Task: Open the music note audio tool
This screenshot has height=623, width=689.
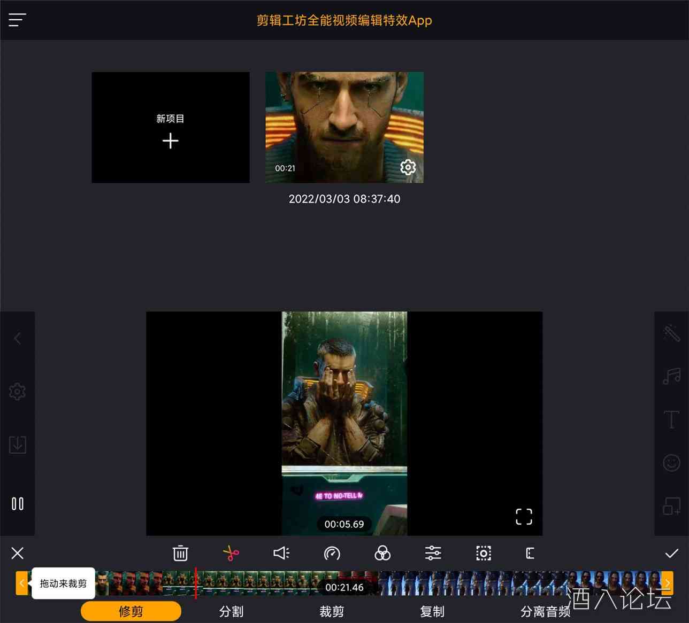Action: (x=672, y=376)
